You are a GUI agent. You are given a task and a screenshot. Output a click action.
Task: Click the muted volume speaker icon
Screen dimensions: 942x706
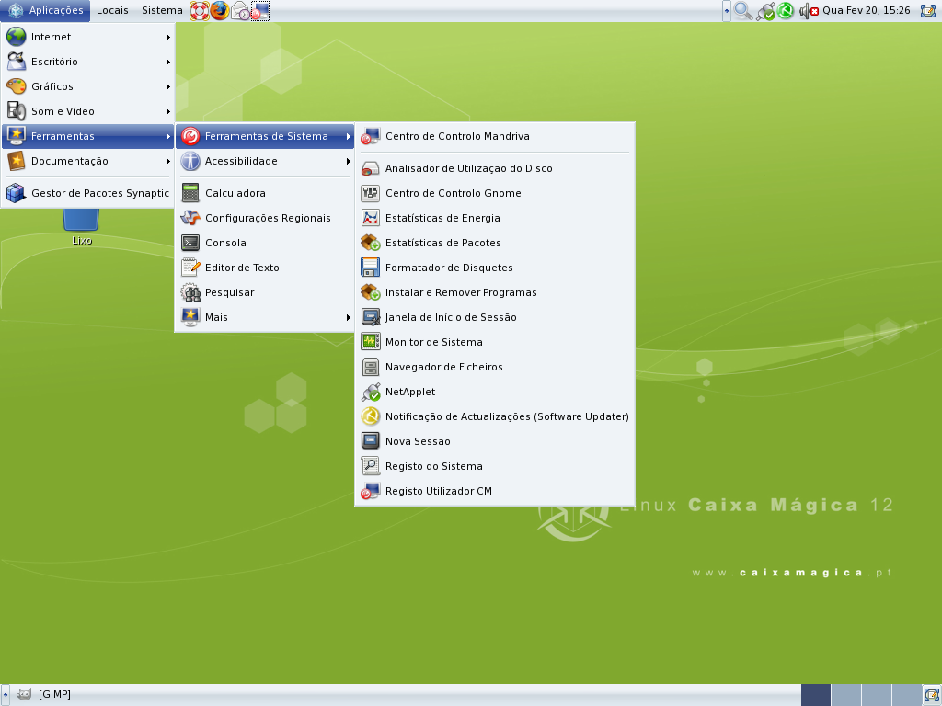809,11
